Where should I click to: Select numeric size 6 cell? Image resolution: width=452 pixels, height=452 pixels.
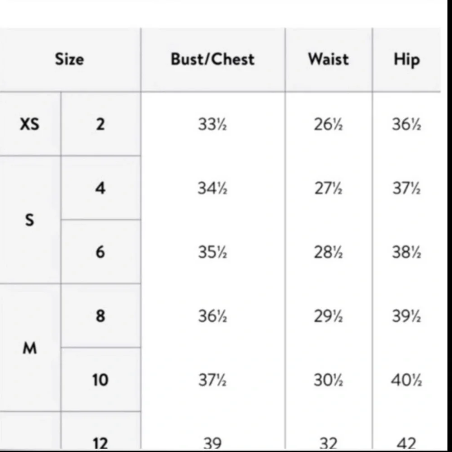pyautogui.click(x=100, y=252)
